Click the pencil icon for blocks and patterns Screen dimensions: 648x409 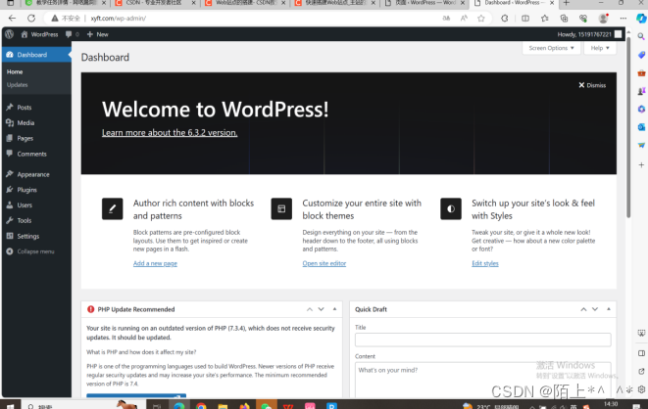(112, 208)
